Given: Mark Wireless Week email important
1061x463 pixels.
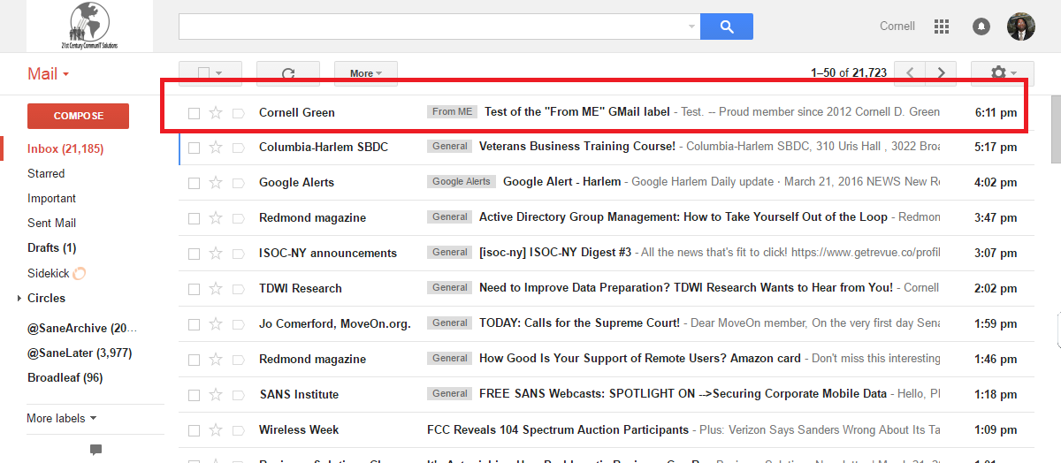Looking at the screenshot, I should click(x=237, y=429).
